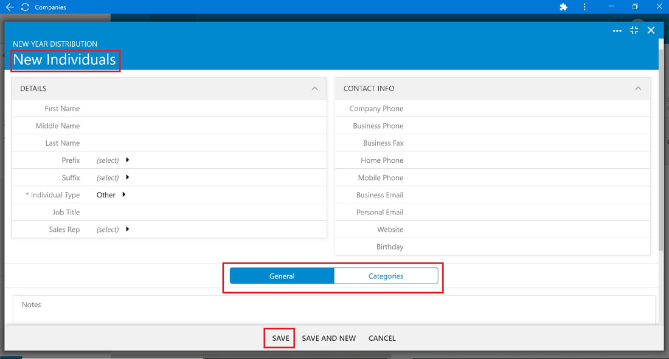Open the Sales Rep select dropdown
The width and height of the screenshot is (669, 359).
pyautogui.click(x=113, y=230)
